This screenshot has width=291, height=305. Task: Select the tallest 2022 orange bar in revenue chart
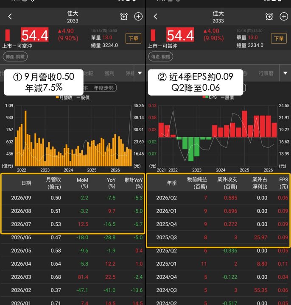click(25, 138)
